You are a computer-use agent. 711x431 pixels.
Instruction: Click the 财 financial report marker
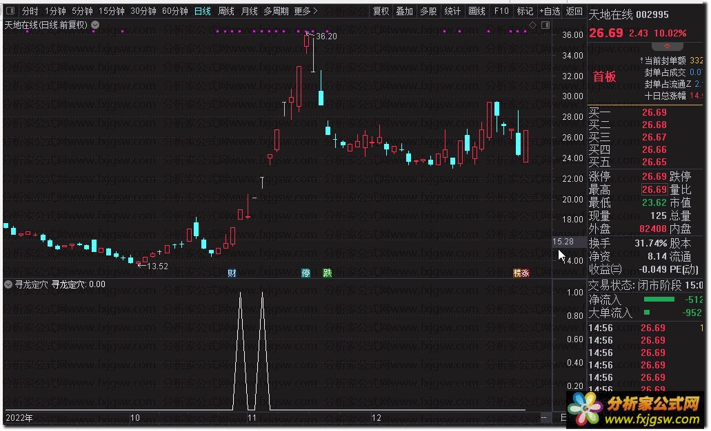point(232,273)
